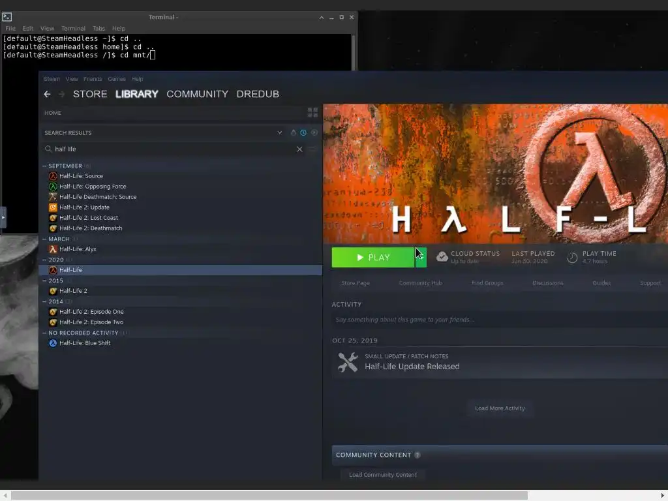Open the collections grid view icon
Screen dimensions: 668x501
pos(312,112)
